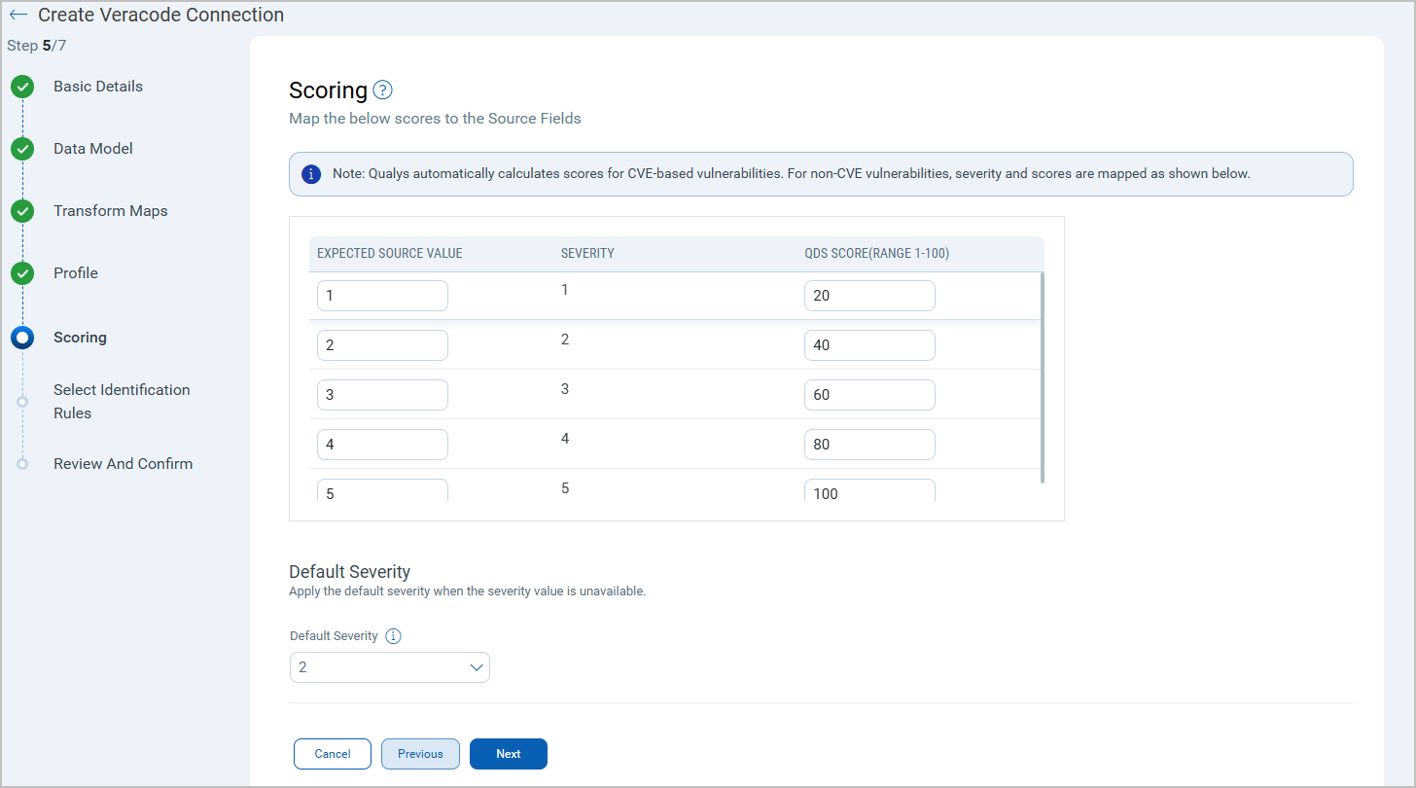Focus the QDS score field showing 80
Viewport: 1416px width, 788px height.
pyautogui.click(x=869, y=445)
